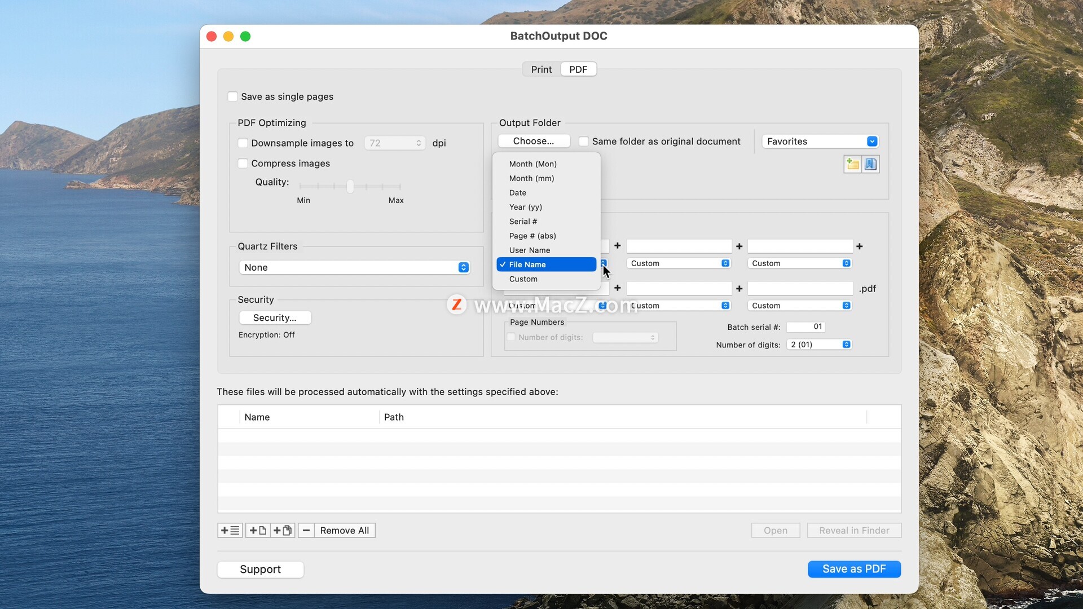Click the new favorite folder icon

[852, 164]
